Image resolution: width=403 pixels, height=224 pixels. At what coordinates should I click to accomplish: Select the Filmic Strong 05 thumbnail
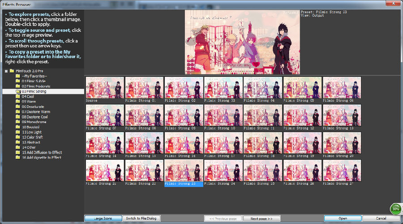302,88
